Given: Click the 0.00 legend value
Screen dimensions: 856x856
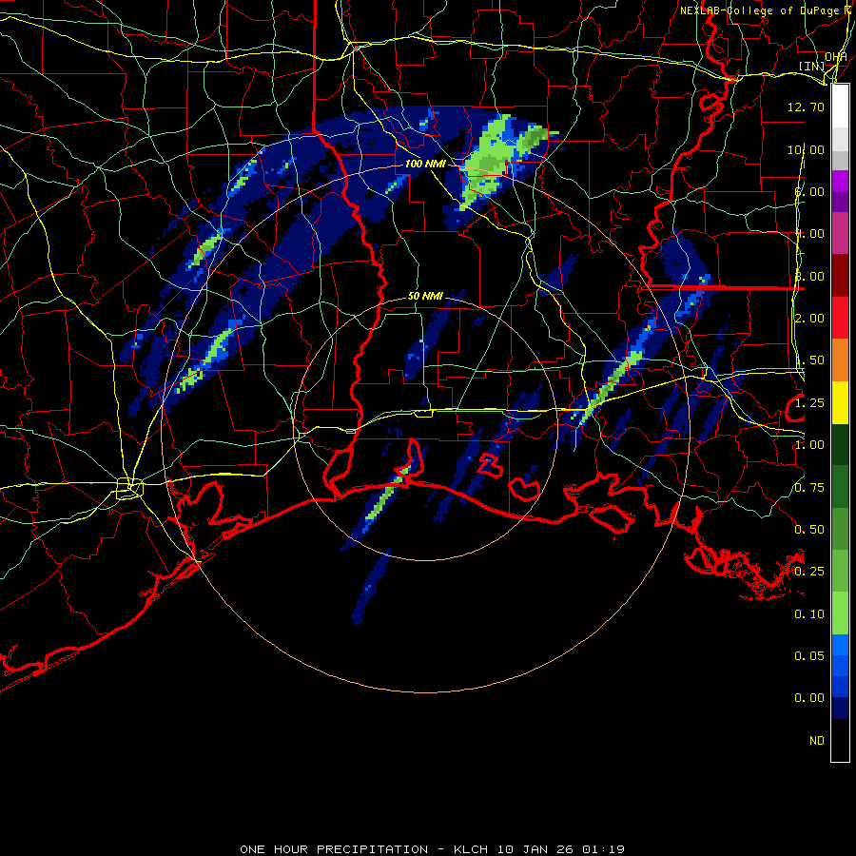Looking at the screenshot, I should pos(809,698).
